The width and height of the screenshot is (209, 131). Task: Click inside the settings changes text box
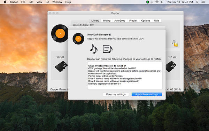point(125,75)
